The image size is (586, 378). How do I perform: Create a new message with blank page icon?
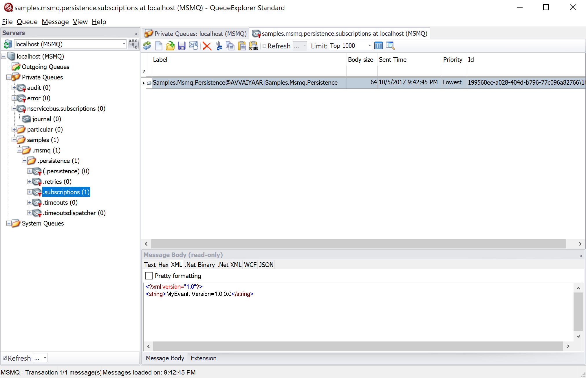coord(159,46)
